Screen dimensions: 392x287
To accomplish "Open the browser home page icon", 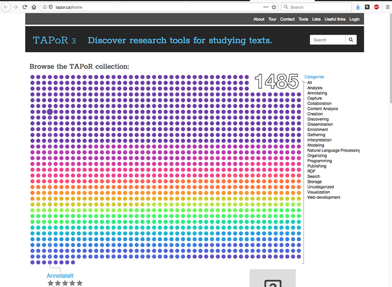I will [x=34, y=7].
